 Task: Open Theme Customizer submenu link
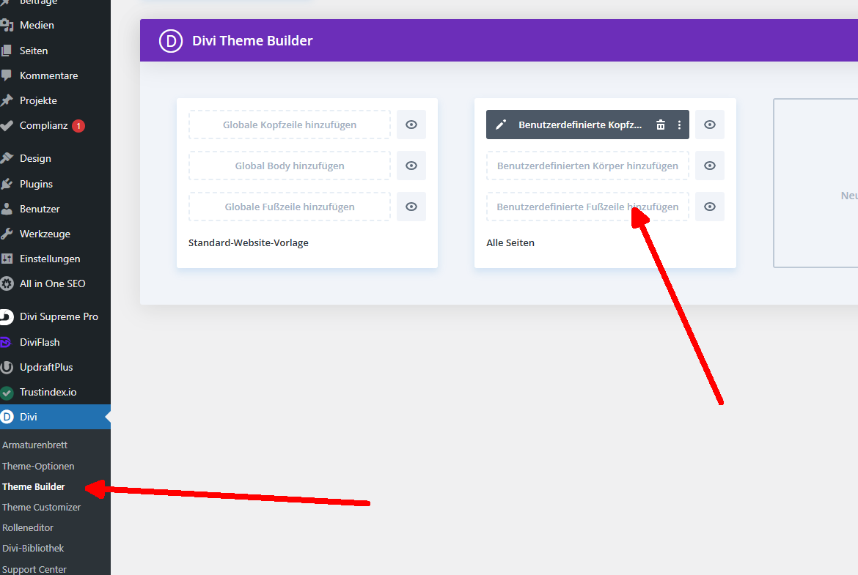pyautogui.click(x=42, y=507)
